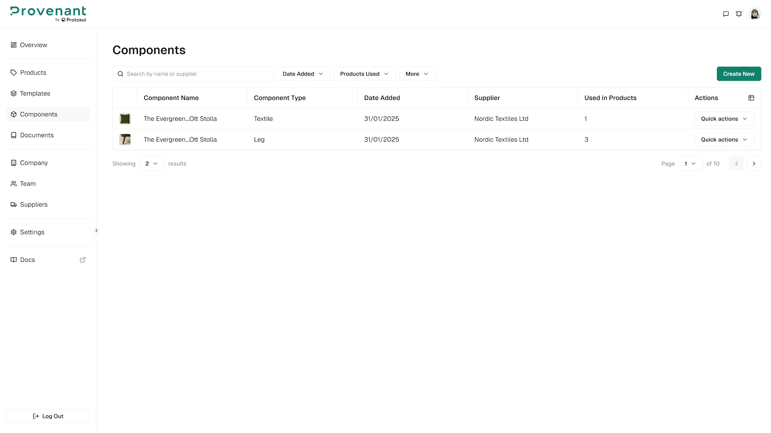This screenshot has height=433, width=771.
Task: Change results shown using the Showing dropdown
Action: (151, 164)
